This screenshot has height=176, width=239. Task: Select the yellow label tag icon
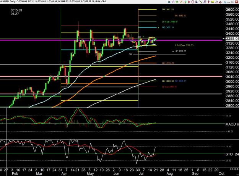(x=213, y=2)
